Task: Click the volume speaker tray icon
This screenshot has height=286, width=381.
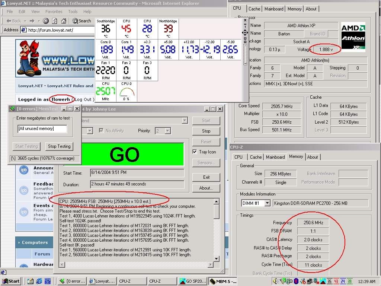Action: tap(276, 282)
